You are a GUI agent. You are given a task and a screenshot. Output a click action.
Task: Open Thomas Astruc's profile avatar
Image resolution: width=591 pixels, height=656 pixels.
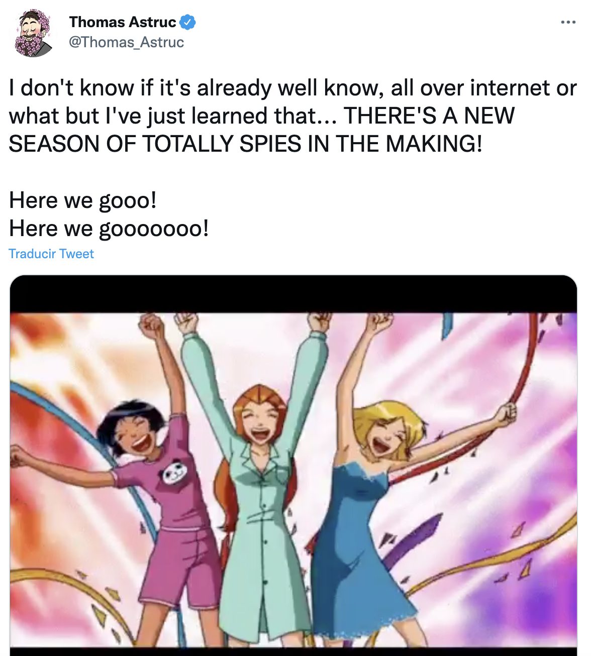(33, 33)
